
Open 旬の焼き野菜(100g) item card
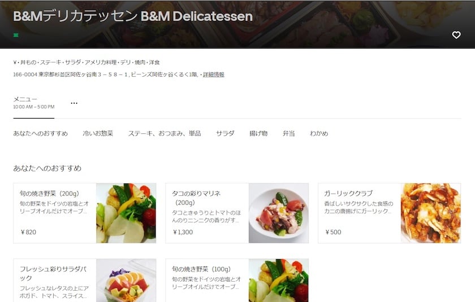pos(237,280)
